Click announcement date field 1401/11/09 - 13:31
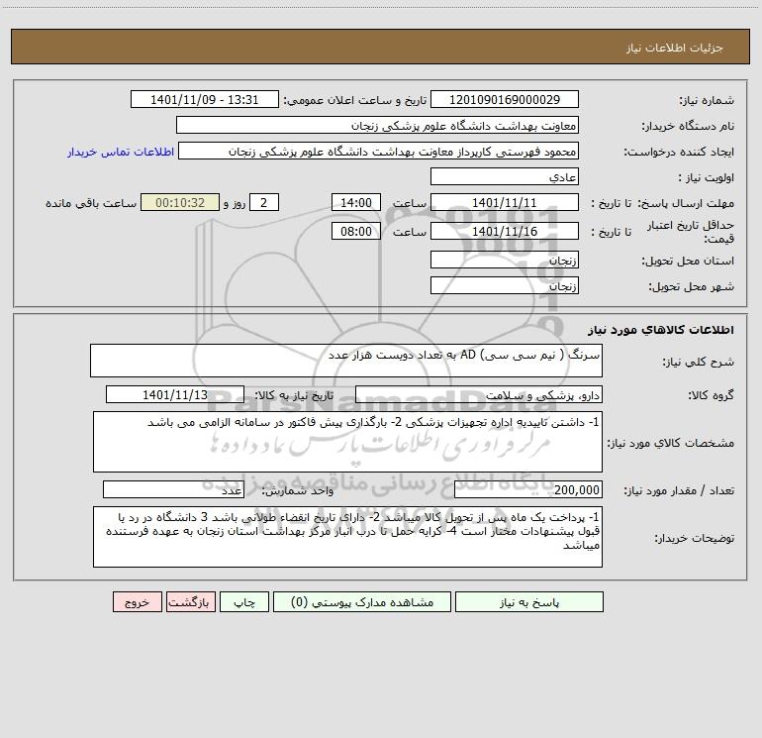This screenshot has height=738, width=762. (205, 99)
